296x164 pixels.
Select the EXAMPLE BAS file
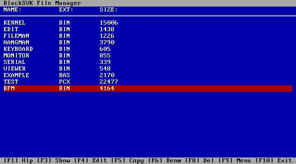(x=148, y=75)
